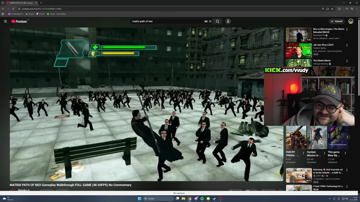Screen dimensions: 360x202
Task: Open Neo vs Merovingian video title
Action: (x=328, y=31)
